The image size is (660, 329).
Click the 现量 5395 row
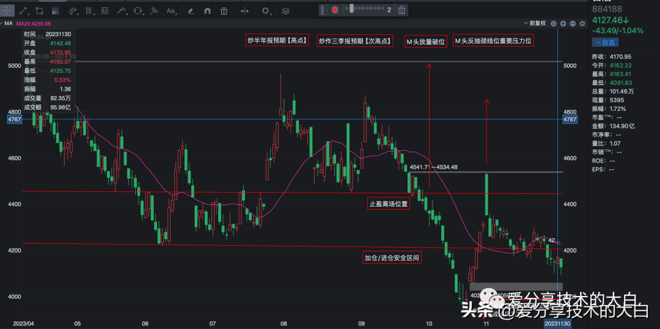608,100
